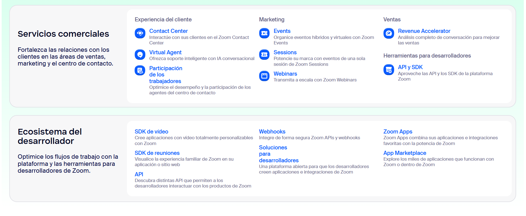The image size is (526, 216).
Task: Click the Webinars calendar icon
Action: tap(264, 76)
